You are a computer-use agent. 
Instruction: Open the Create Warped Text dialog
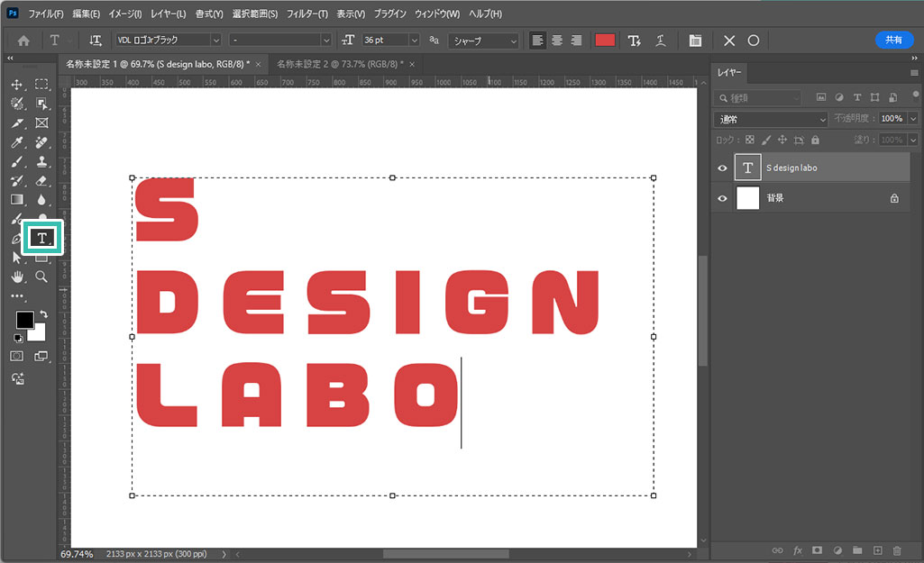660,40
